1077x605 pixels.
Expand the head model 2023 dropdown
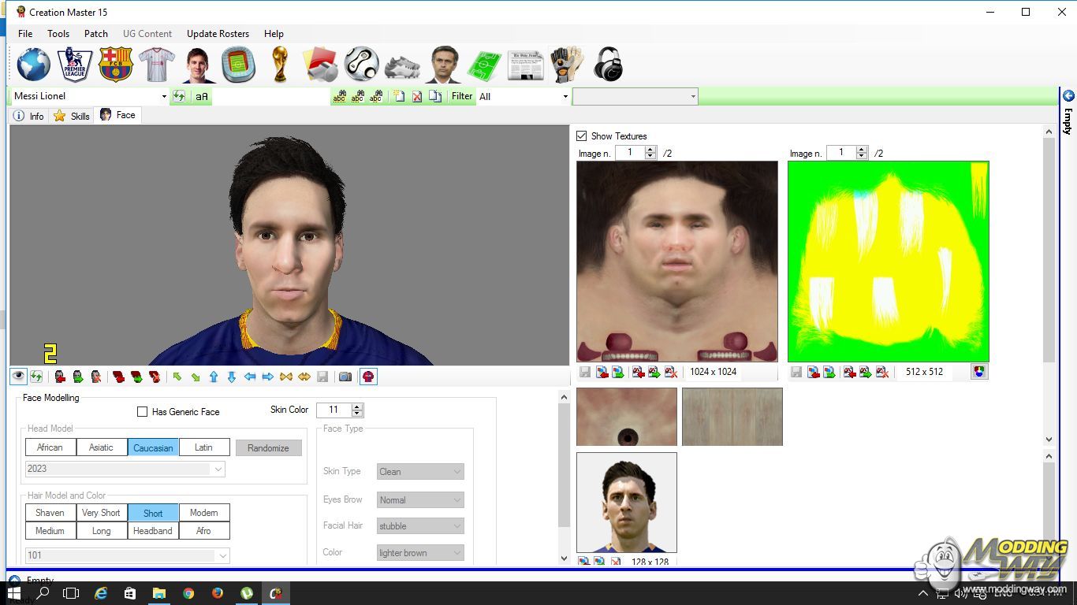218,469
